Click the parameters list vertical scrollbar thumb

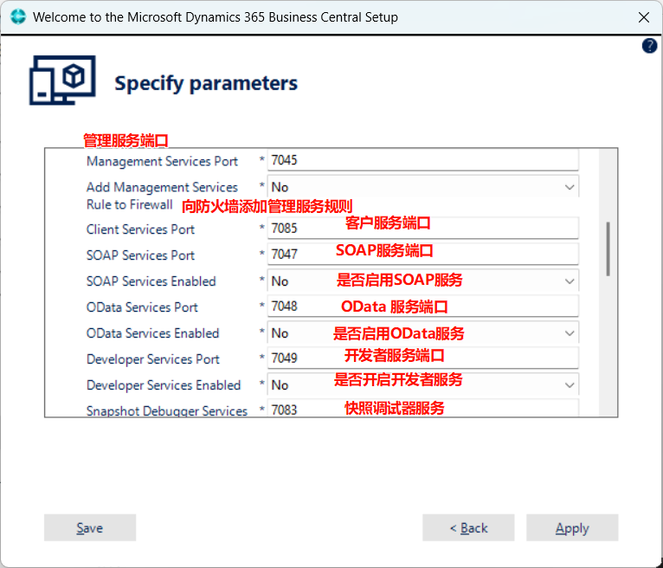pos(608,248)
